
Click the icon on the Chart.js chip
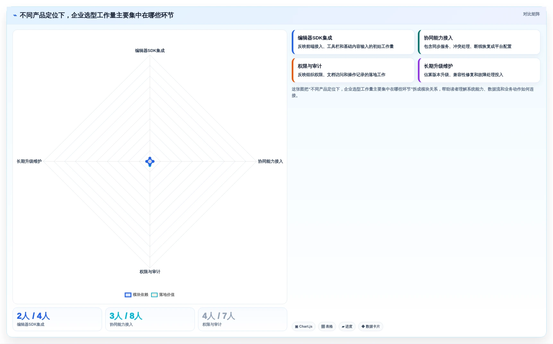[297, 326]
